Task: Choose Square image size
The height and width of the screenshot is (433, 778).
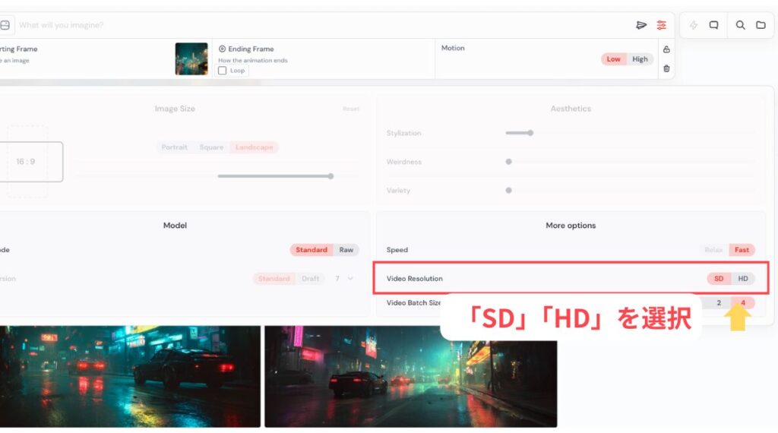Action: tap(211, 147)
